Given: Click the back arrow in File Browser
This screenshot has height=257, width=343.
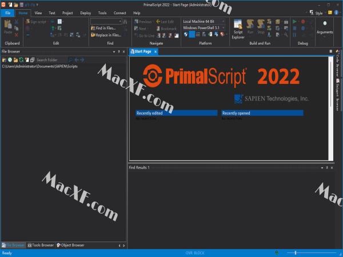Looking at the screenshot, I should pos(77,59).
